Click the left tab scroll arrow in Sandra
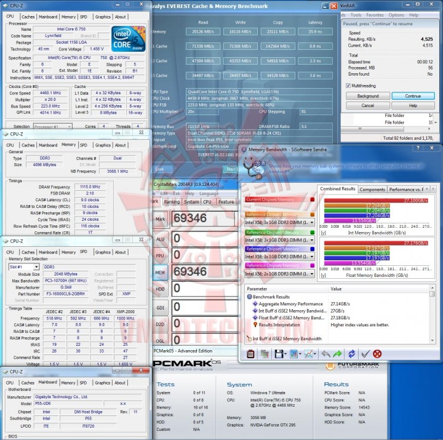 (427, 188)
